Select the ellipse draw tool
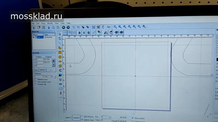 [x=60, y=62]
